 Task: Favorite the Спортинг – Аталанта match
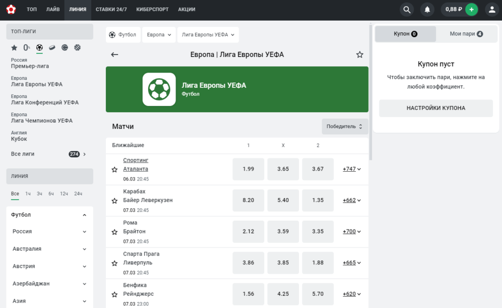[115, 170]
